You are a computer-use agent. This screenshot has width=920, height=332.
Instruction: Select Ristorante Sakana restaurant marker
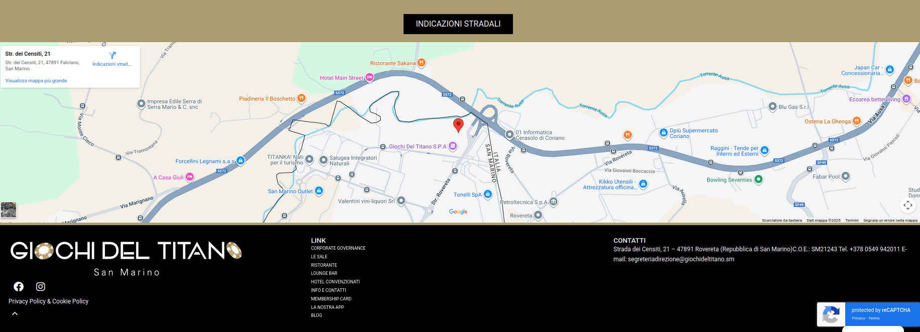[x=422, y=63]
